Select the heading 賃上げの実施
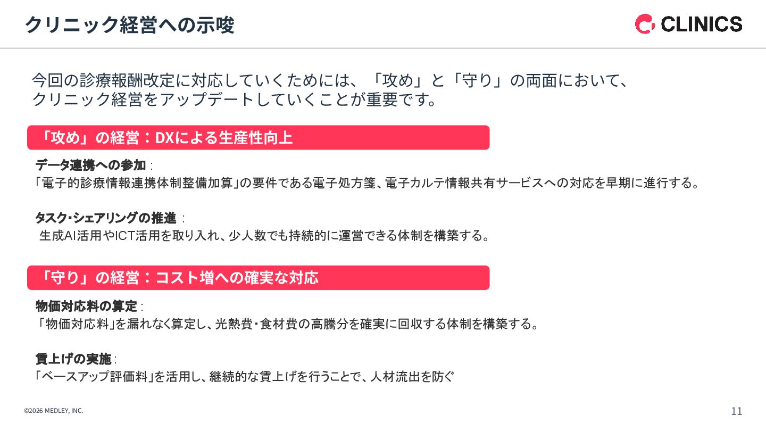766x431 pixels. pos(73,359)
